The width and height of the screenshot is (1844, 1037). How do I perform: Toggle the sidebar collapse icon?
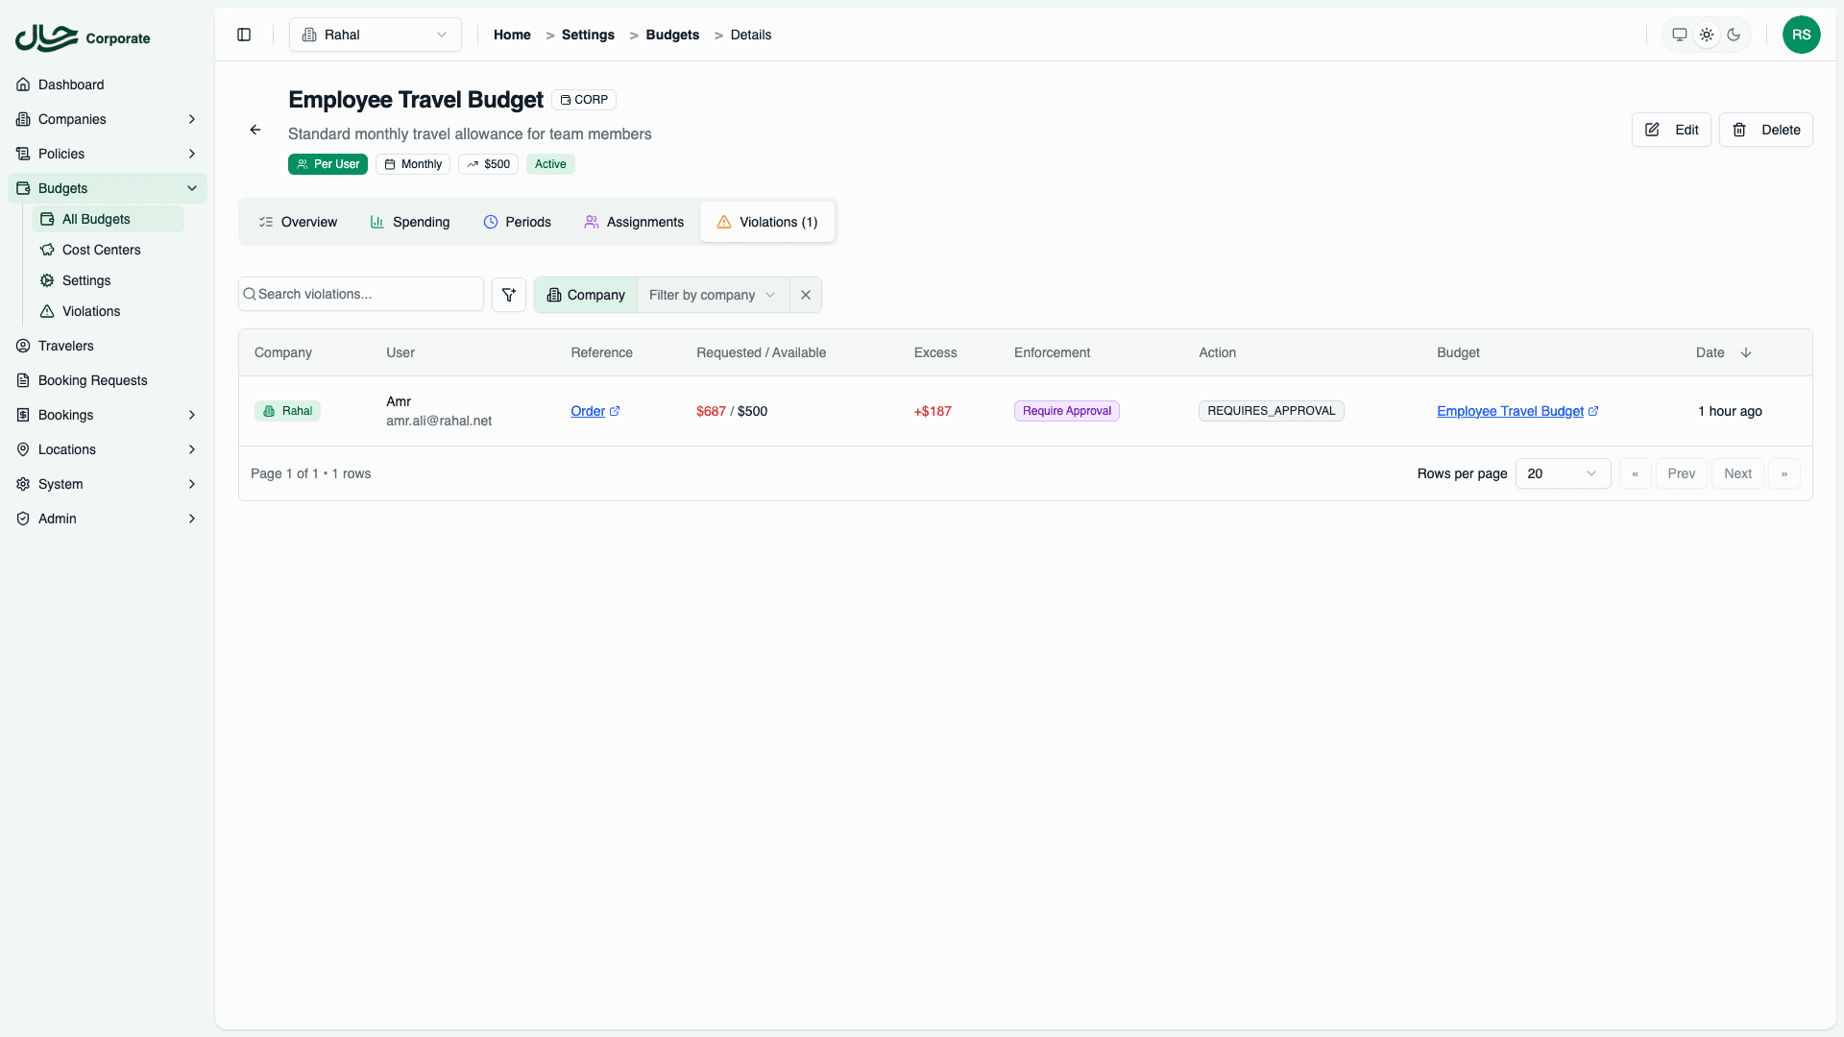pos(244,35)
